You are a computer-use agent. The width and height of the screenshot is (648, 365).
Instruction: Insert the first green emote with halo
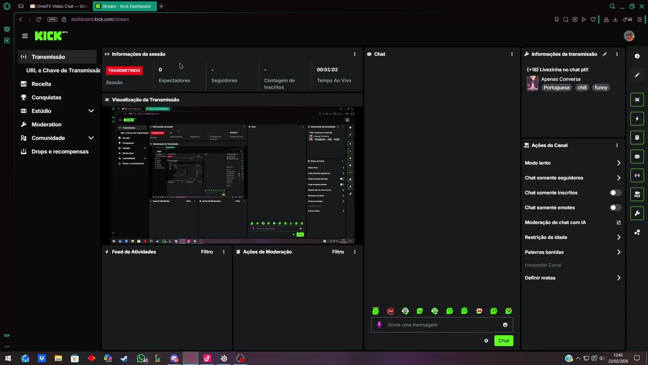coord(375,311)
